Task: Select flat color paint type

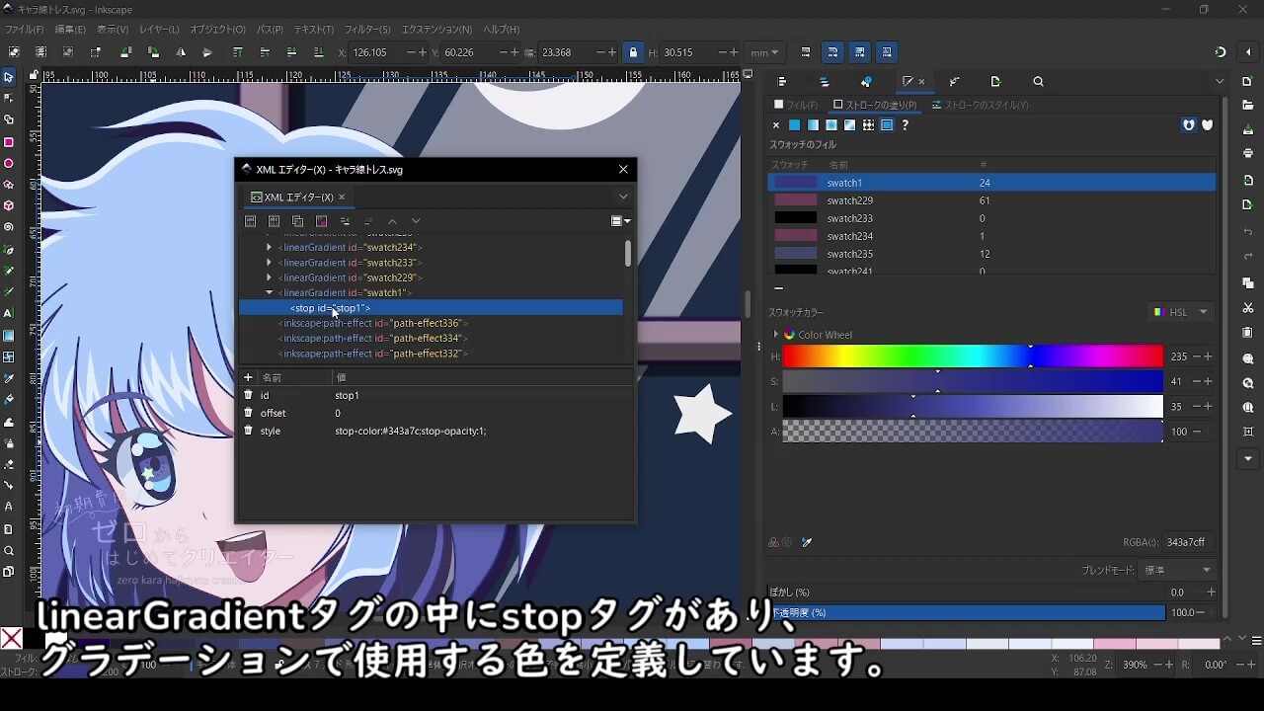Action: tap(794, 125)
